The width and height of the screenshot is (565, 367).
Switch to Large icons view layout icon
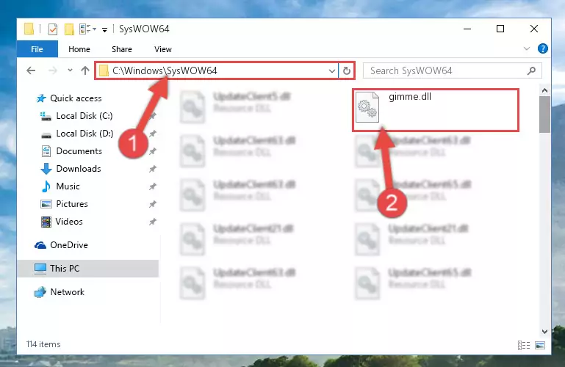[540, 346]
